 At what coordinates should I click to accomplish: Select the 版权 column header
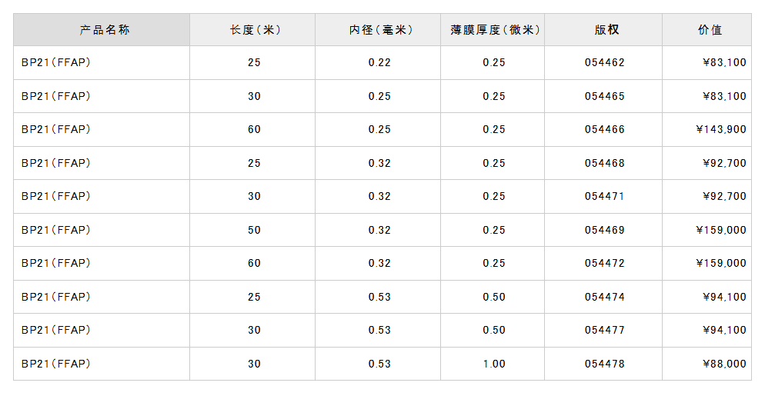coord(605,30)
